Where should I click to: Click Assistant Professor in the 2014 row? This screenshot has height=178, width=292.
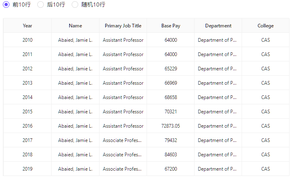coord(123,97)
